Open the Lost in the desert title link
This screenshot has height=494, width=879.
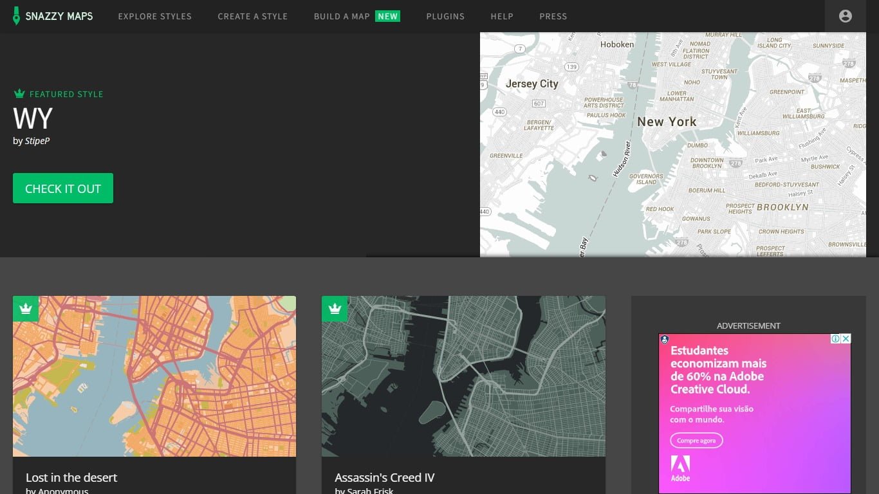[x=71, y=477]
